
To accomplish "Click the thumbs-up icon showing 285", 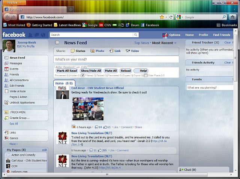I will click(x=100, y=150).
